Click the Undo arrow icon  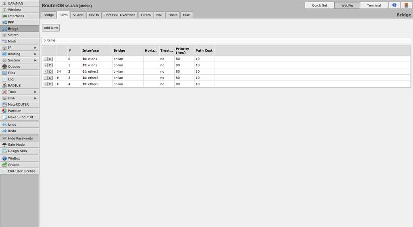[4, 125]
